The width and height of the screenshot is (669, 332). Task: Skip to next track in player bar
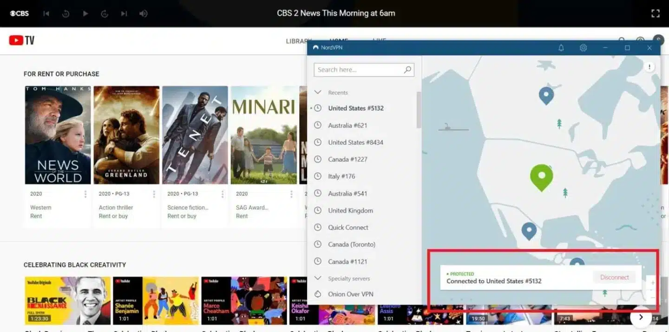coord(124,13)
